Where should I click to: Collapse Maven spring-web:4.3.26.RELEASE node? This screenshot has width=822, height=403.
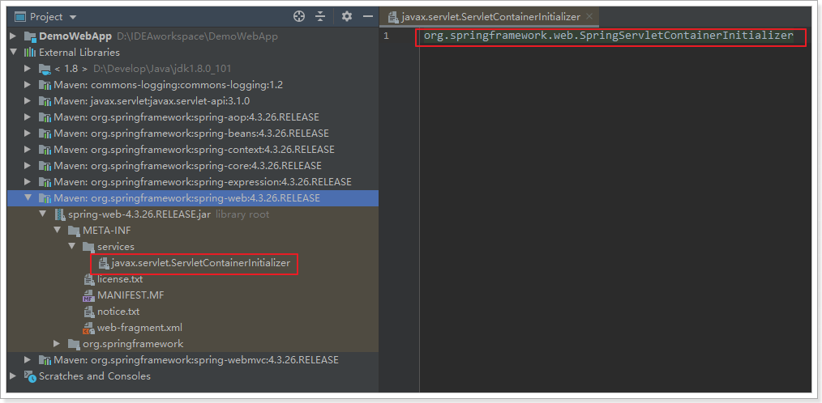coord(28,198)
